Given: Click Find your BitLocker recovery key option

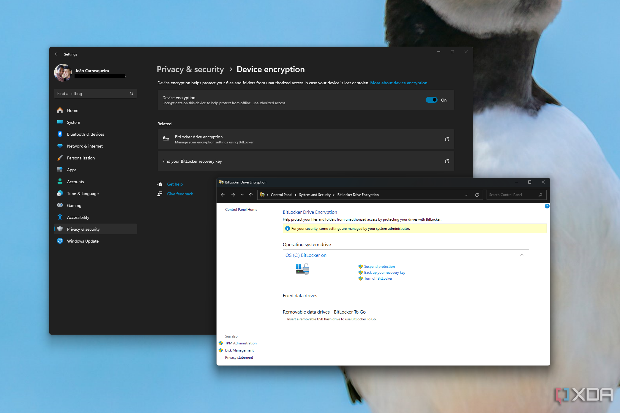Looking at the screenshot, I should pos(305,161).
